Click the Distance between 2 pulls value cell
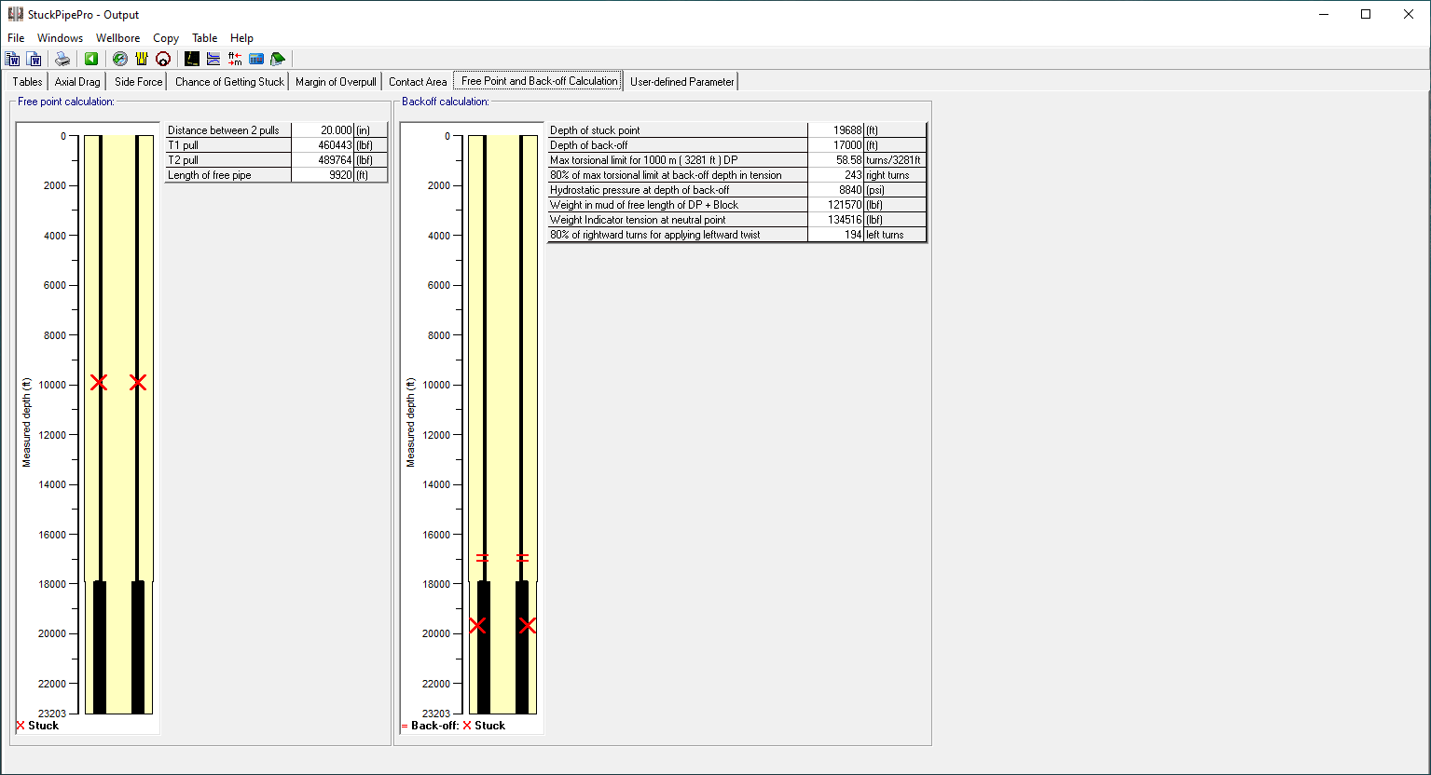The image size is (1431, 775). pos(323,130)
